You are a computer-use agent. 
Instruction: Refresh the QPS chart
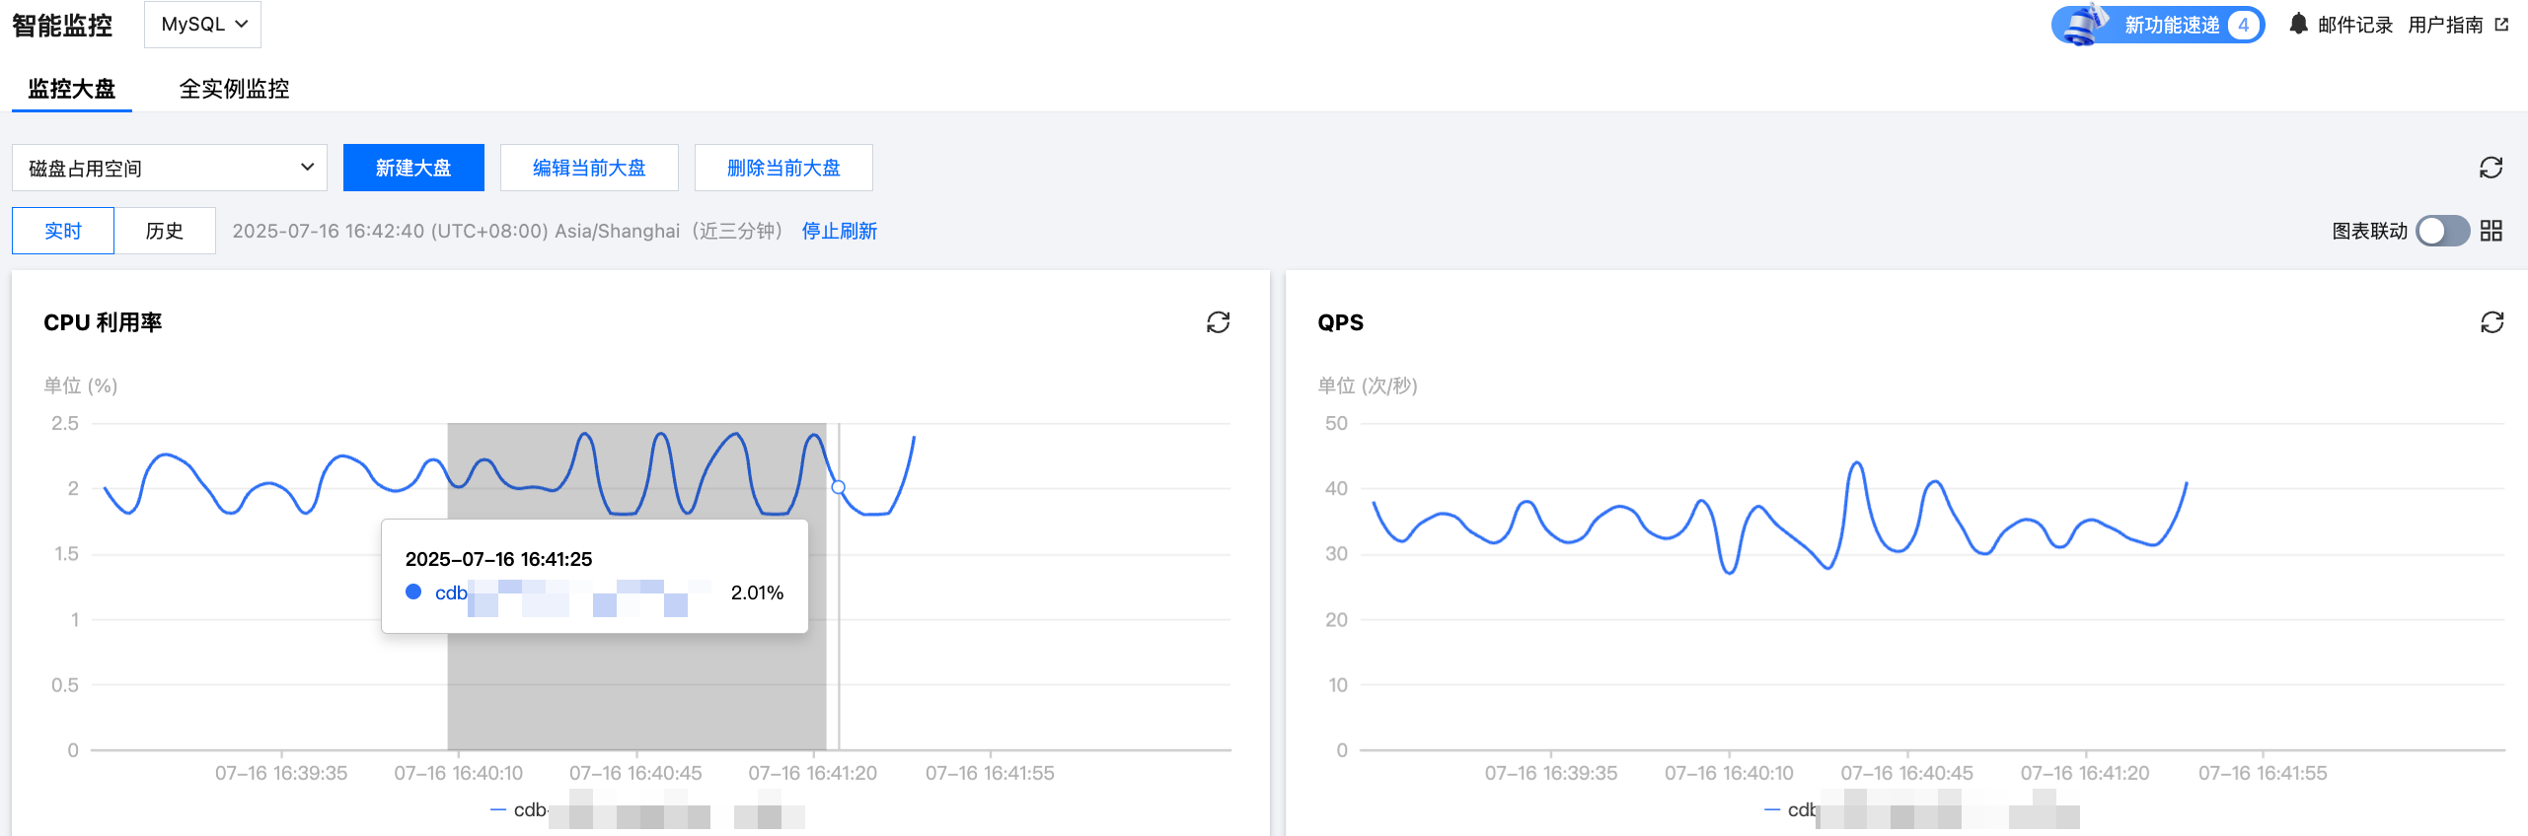(2491, 322)
